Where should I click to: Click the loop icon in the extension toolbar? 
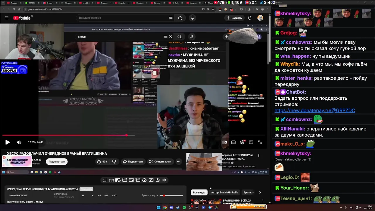(105, 180)
